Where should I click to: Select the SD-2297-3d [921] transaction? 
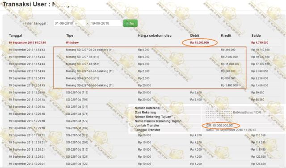pos(77,157)
